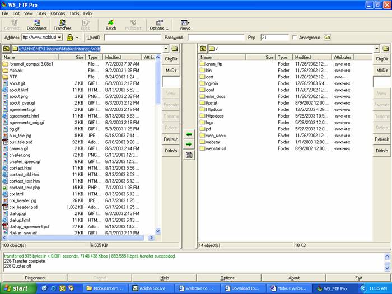
Task: Expand the remote path dropdown
Action: (x=377, y=49)
